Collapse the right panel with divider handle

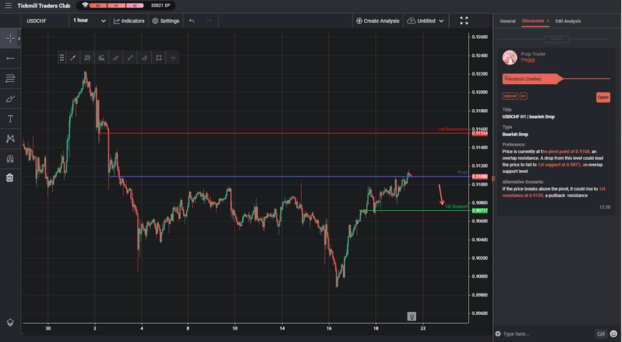point(493,179)
